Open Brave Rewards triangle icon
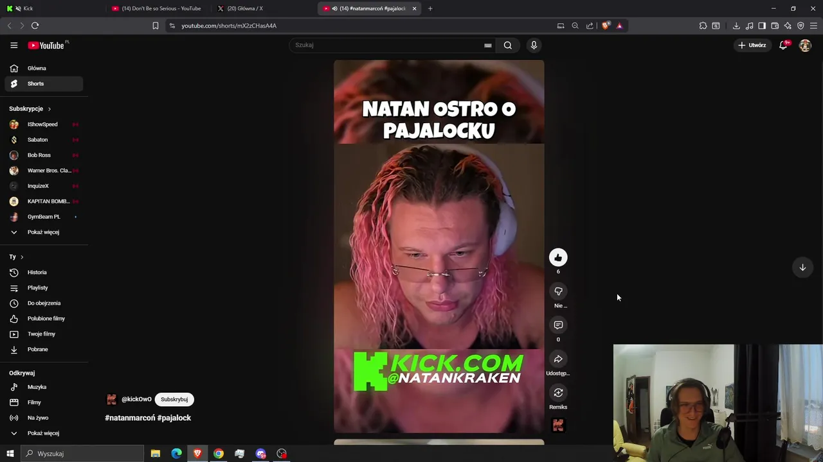Viewport: 823px width, 462px height. [619, 26]
